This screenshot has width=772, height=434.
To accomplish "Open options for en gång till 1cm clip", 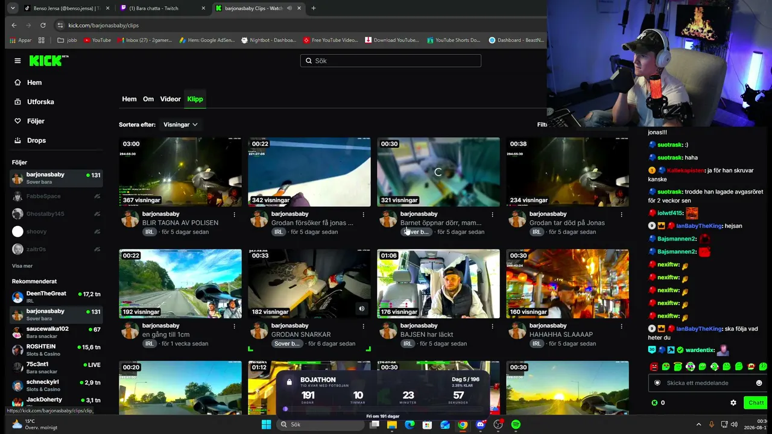I will pos(235,326).
